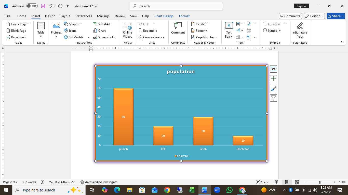Open Online Videos
The image size is (348, 195).
pos(128,30)
